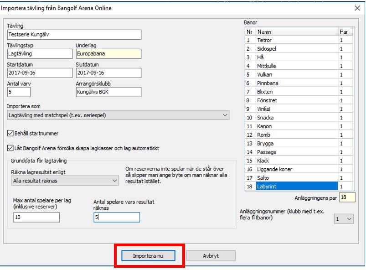Image resolution: width=366 pixels, height=270 pixels.
Task: Sort by the Nr column header
Action: [x=250, y=32]
